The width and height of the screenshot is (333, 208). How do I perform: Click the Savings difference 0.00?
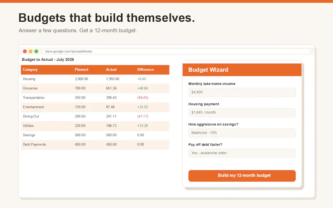point(140,135)
